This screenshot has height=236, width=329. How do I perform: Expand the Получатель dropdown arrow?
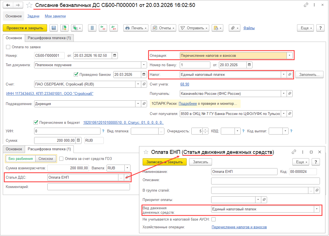coord(284,93)
